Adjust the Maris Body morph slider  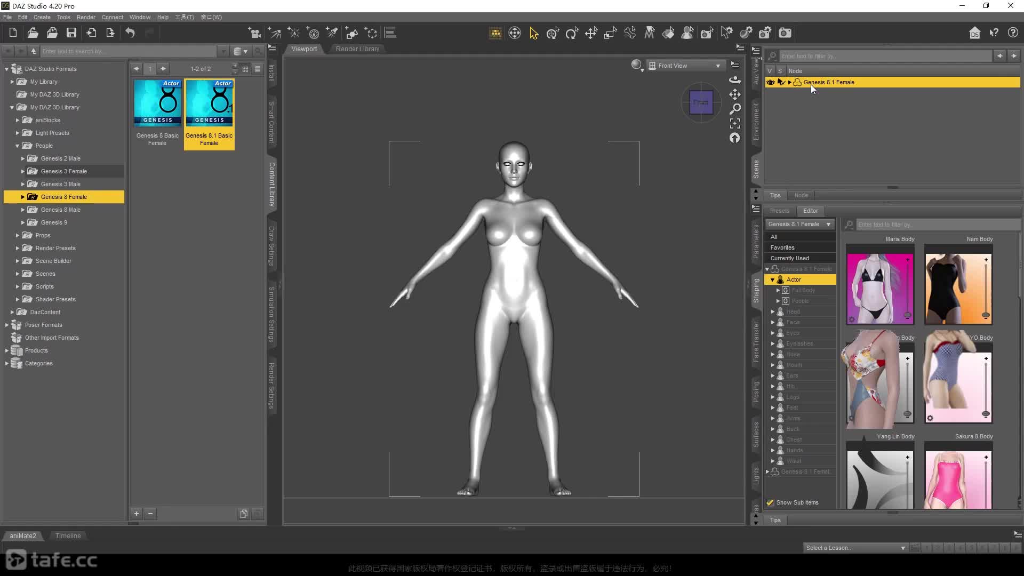[x=907, y=288]
